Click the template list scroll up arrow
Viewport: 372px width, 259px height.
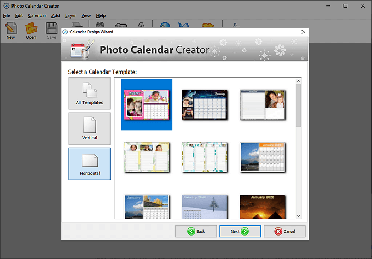[x=299, y=81]
